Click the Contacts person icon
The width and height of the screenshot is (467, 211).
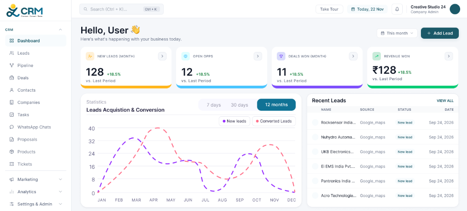(x=11, y=90)
